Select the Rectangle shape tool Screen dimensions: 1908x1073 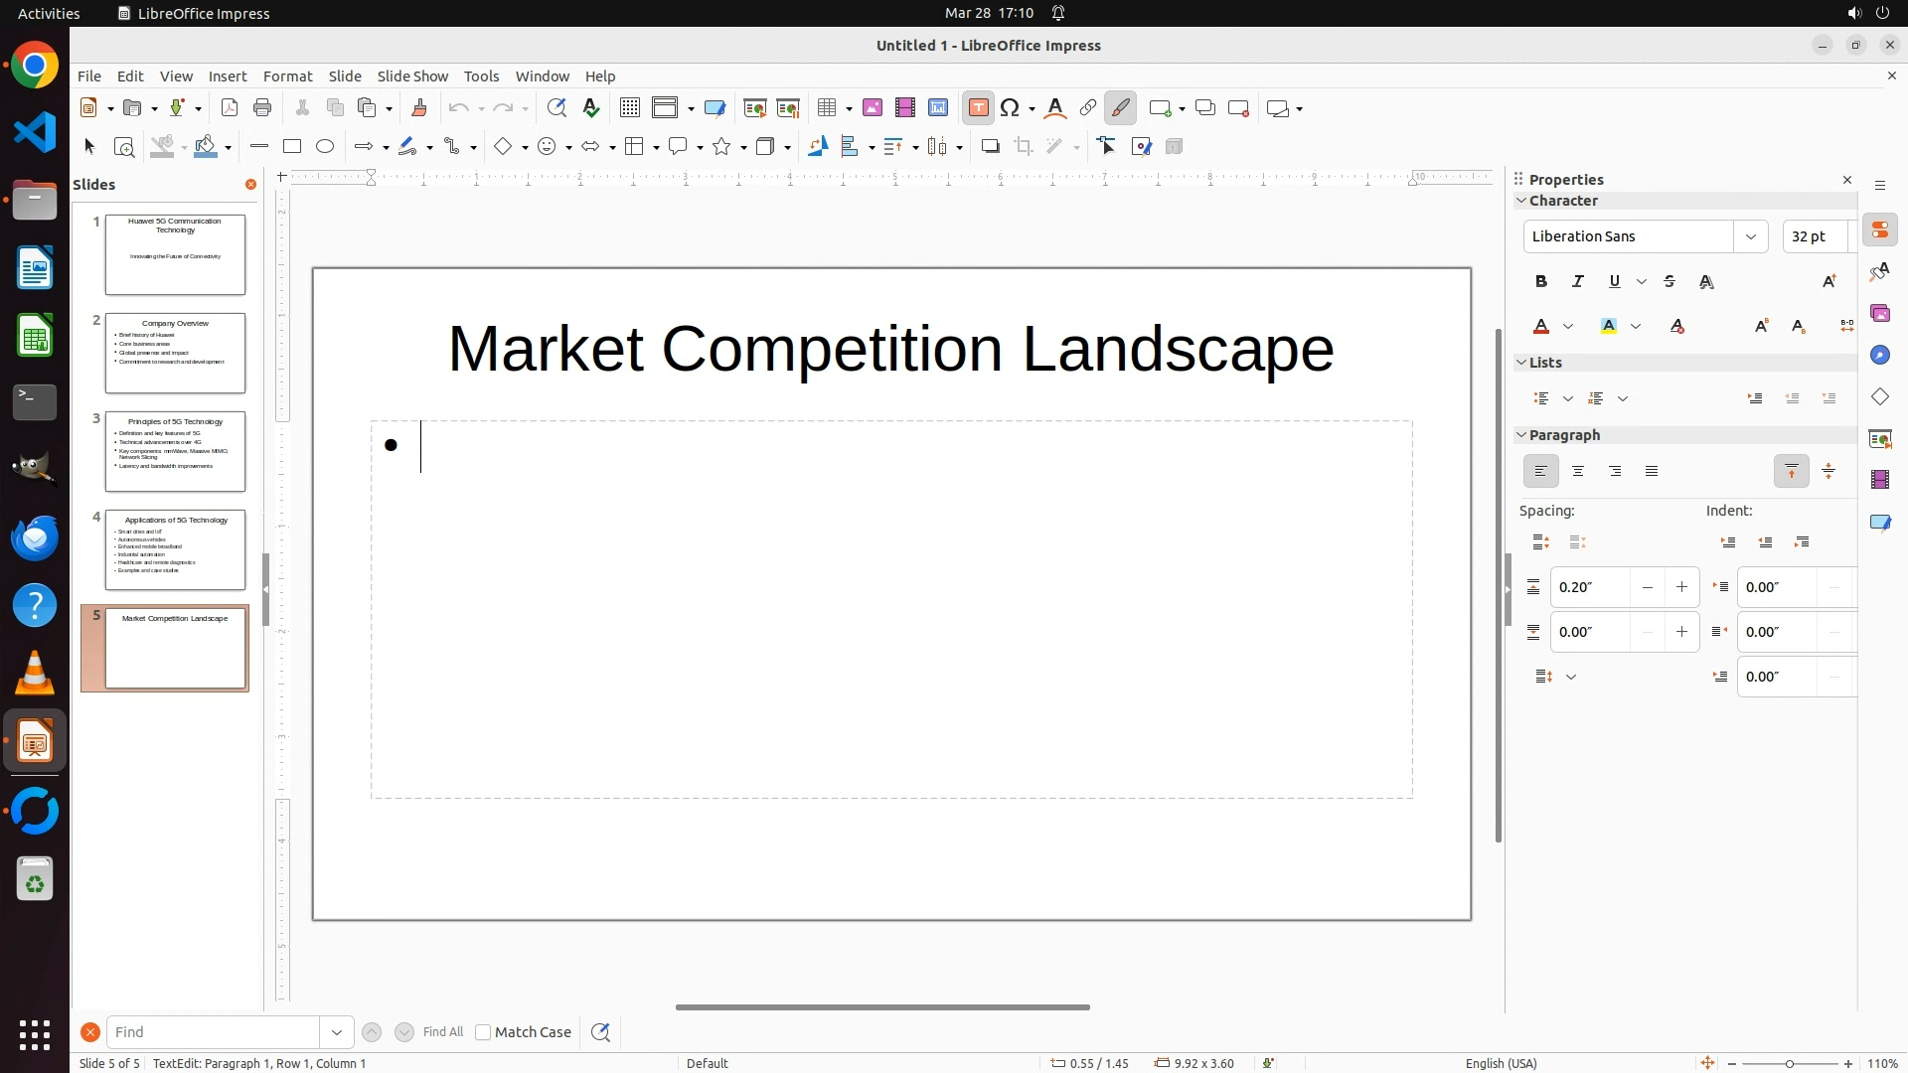pyautogui.click(x=292, y=147)
